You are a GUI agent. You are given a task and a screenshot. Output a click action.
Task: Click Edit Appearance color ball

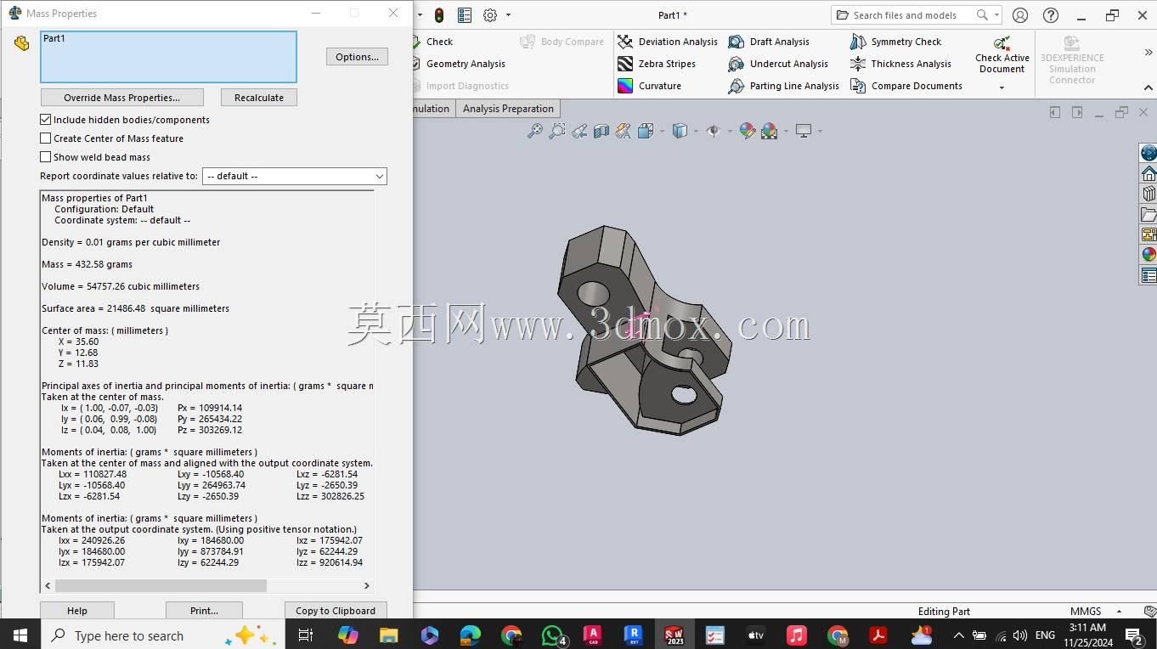(748, 131)
